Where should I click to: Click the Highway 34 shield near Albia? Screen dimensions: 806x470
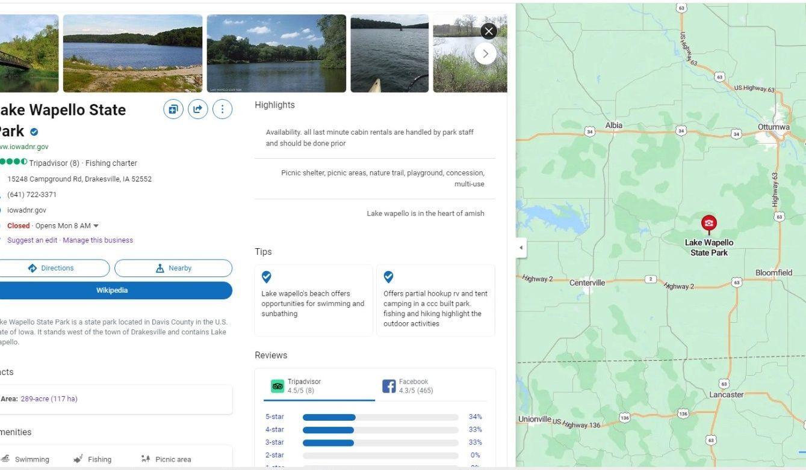(x=590, y=131)
